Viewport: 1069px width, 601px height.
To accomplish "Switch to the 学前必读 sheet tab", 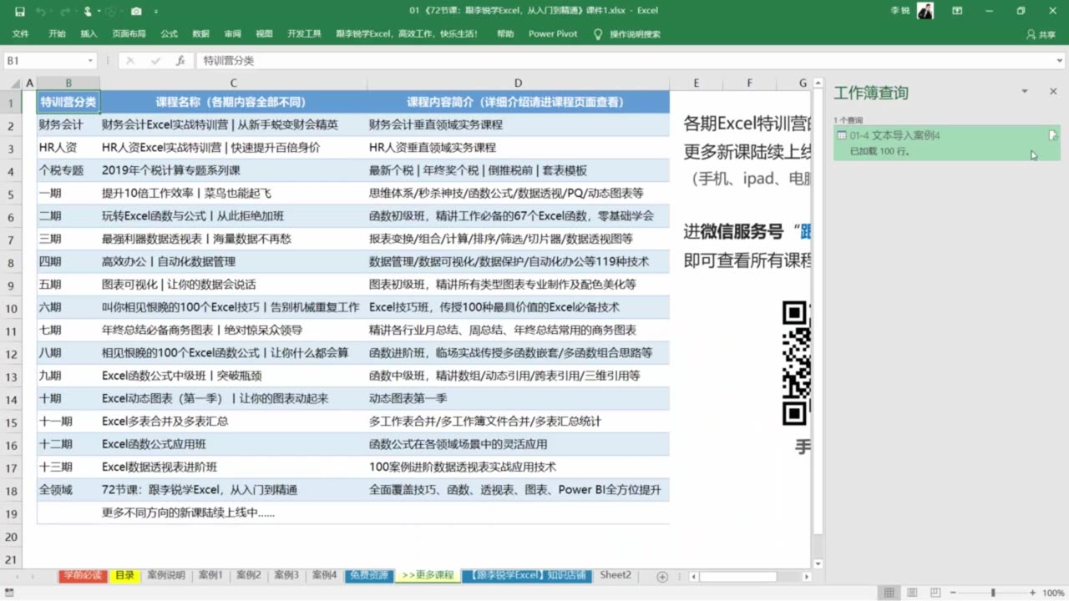I will pos(83,575).
